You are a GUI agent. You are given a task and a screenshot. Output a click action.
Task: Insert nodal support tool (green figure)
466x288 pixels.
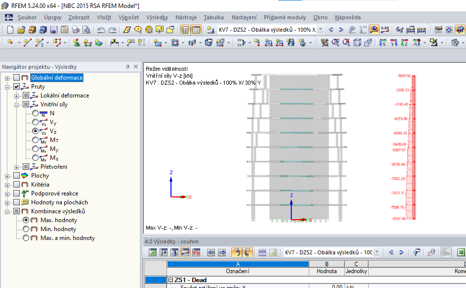coord(77,43)
